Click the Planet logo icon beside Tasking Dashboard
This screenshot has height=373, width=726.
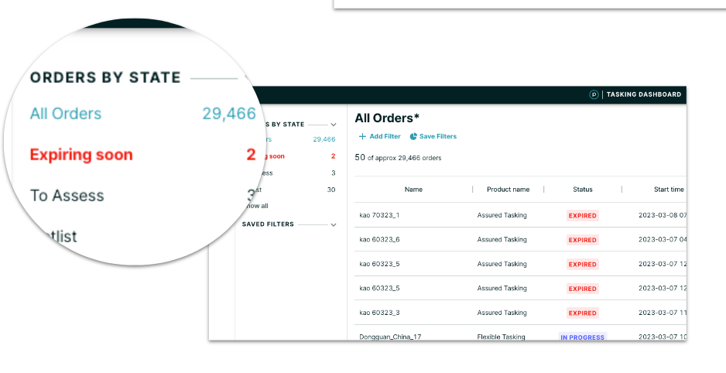pyautogui.click(x=594, y=94)
